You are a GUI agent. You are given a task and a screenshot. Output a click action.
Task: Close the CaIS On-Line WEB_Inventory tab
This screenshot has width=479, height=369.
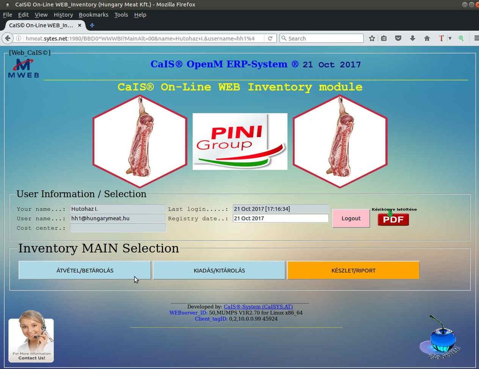pos(80,25)
